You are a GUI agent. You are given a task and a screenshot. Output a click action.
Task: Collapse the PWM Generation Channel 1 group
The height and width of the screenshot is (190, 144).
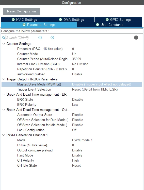pos(4,135)
